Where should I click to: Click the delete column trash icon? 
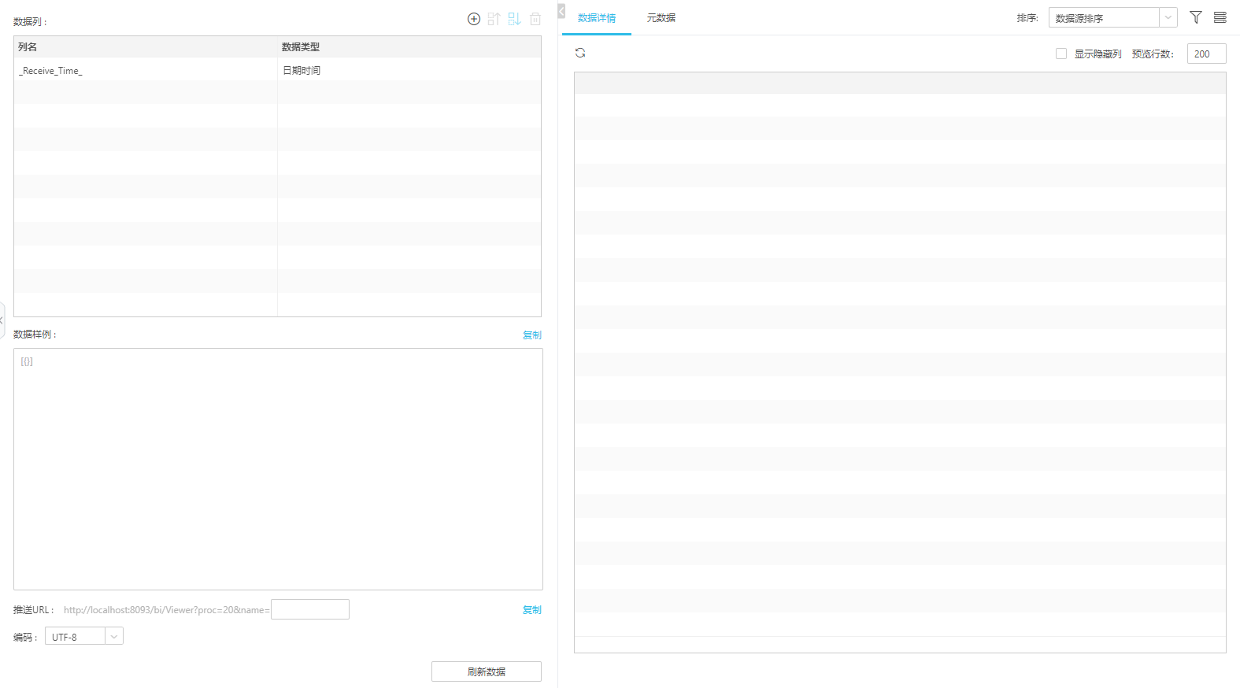[x=535, y=19]
